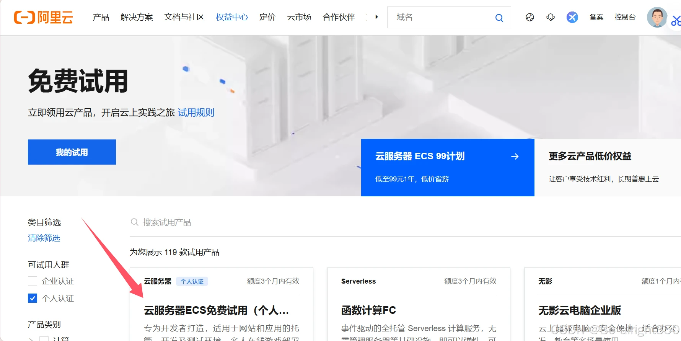Go to 权益中心 in the nav bar
Image resolution: width=681 pixels, height=341 pixels.
pyautogui.click(x=232, y=17)
